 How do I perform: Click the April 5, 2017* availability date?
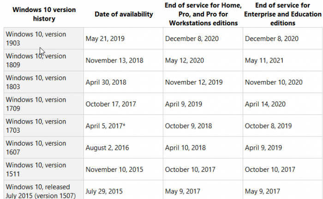click(106, 126)
